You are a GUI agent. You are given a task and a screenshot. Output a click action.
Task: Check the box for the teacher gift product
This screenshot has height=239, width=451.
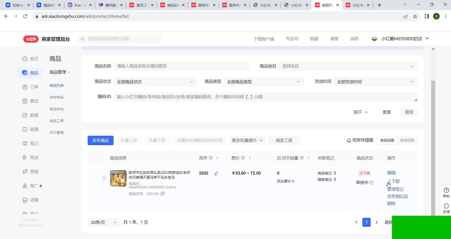point(96,178)
